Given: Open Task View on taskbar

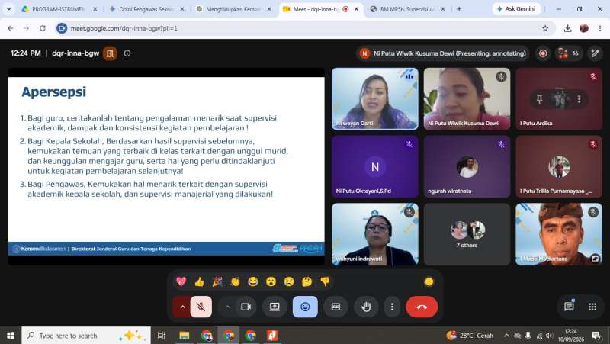Looking at the screenshot, I should [x=162, y=336].
